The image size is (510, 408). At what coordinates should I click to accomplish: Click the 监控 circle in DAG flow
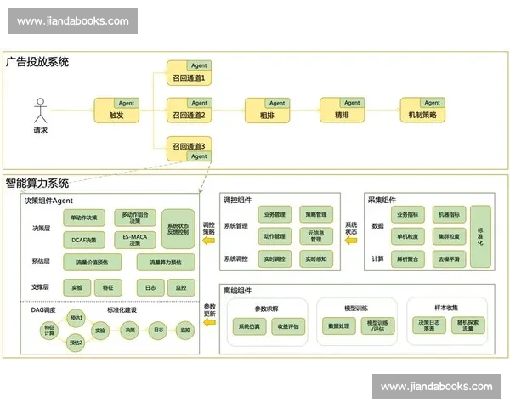pos(185,331)
